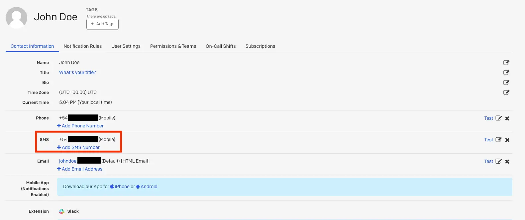Edit the Name field via pencil icon

click(506, 62)
